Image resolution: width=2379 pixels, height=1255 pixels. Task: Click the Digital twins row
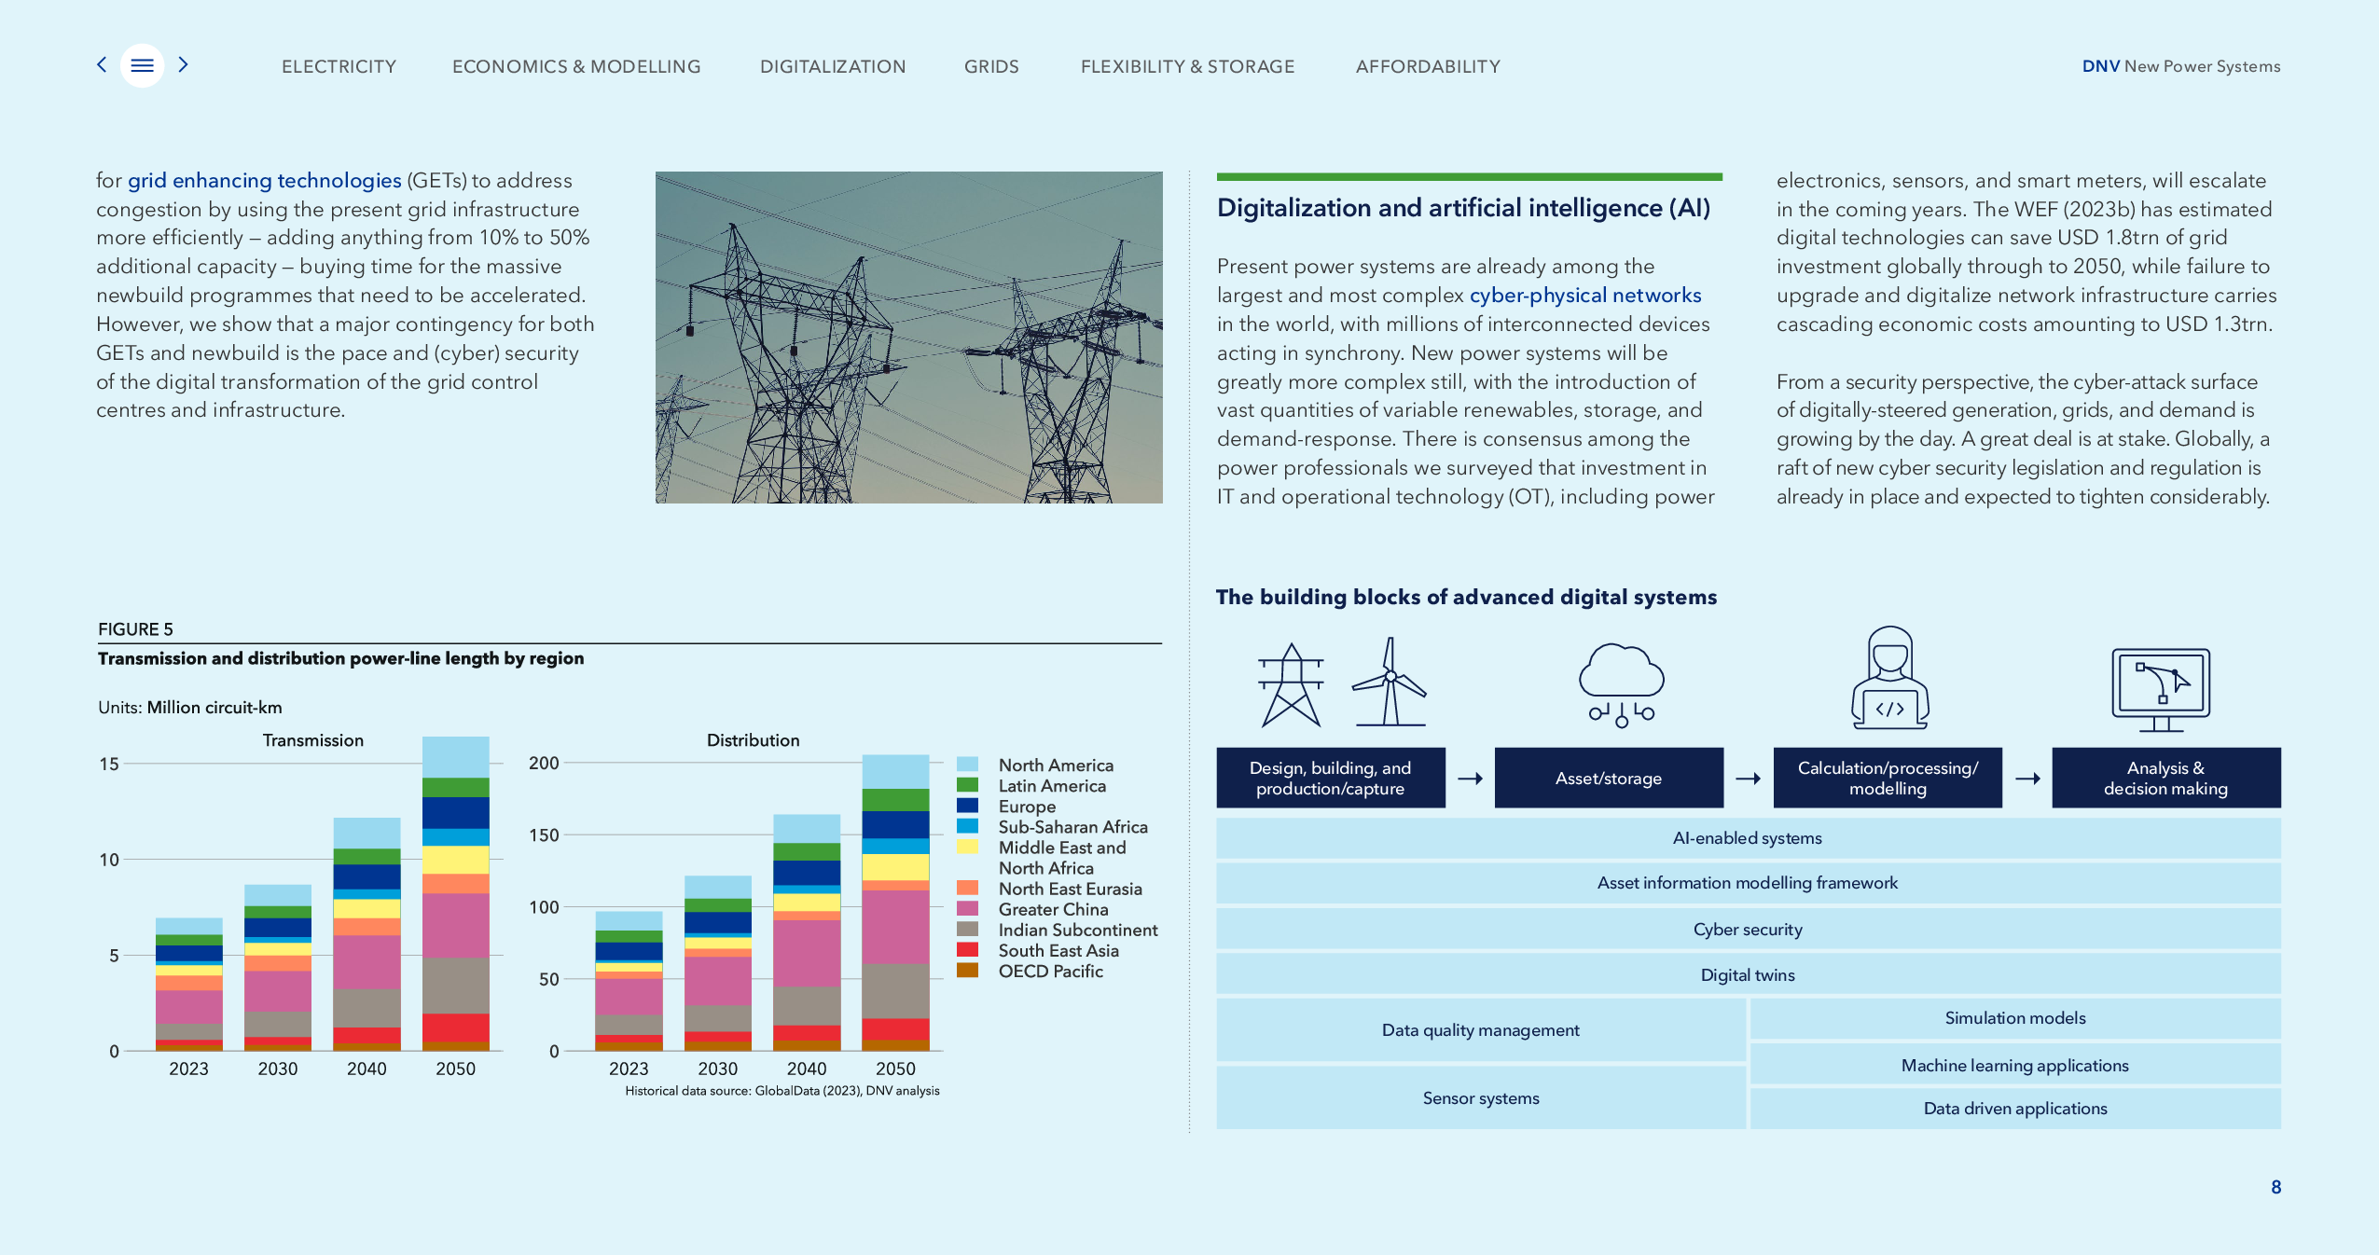point(1749,974)
